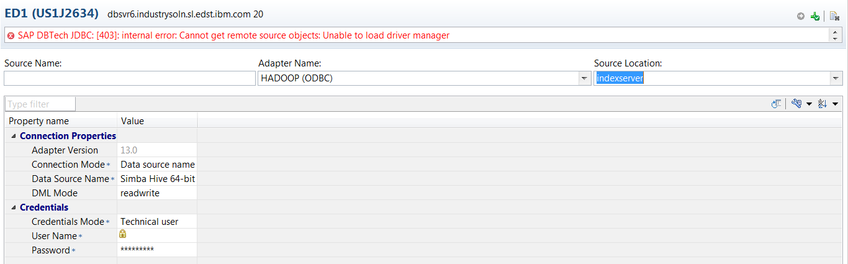Select the Connection Mode value cell

(x=157, y=165)
